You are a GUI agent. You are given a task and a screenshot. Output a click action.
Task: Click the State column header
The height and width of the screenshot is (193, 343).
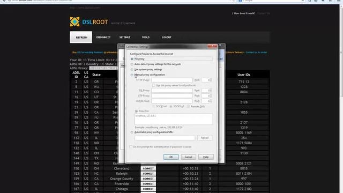click(96, 75)
